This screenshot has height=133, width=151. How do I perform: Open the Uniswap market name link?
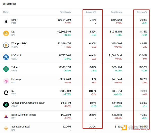pos(16,79)
